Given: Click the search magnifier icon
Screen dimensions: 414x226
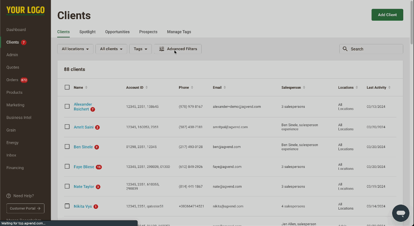Looking at the screenshot, I should pos(345,49).
